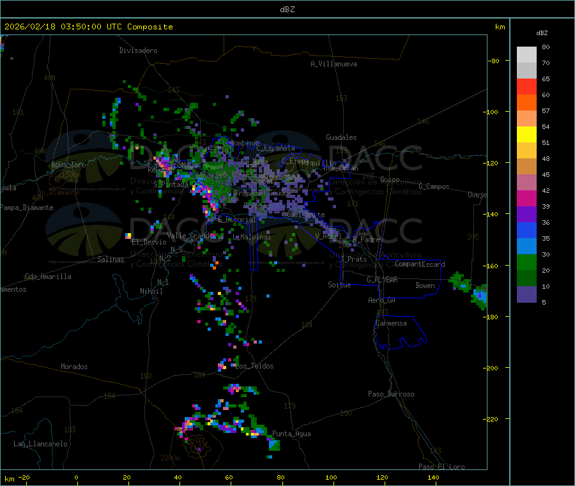Screen dimensions: 575x486
Task: Click the Nihuil map label
Action: coord(151,291)
